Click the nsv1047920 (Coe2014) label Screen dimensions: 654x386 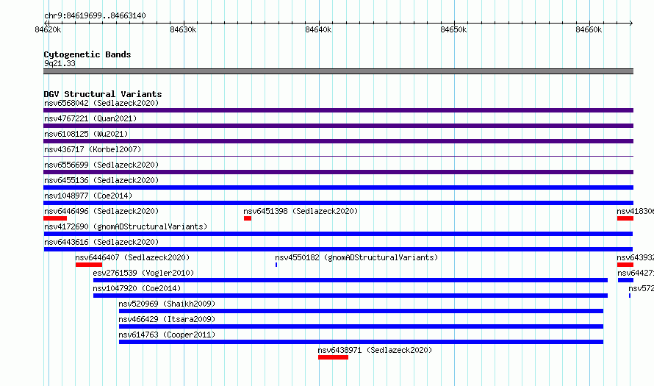tap(137, 288)
